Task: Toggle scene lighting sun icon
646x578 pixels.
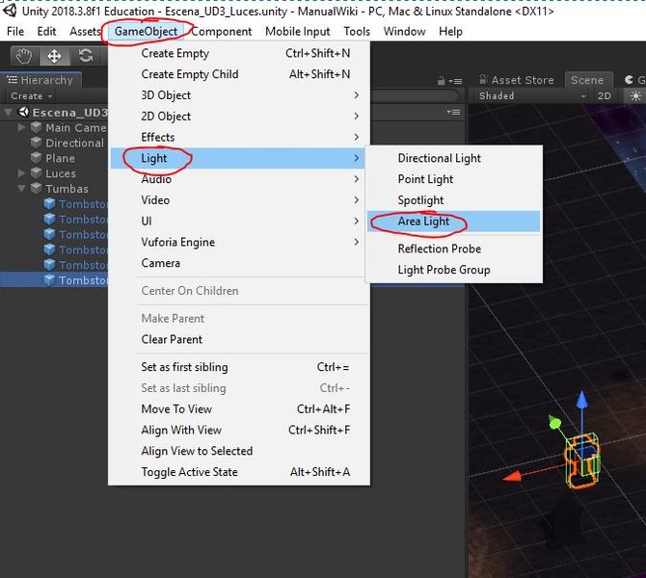Action: pyautogui.click(x=635, y=96)
